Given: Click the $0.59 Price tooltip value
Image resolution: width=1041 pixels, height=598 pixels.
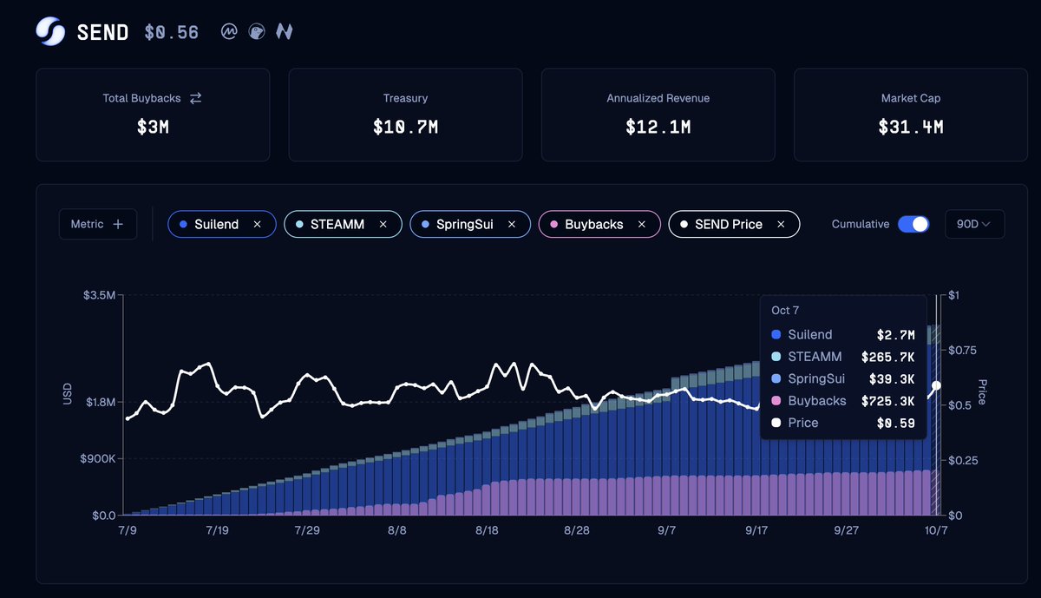Looking at the screenshot, I should (896, 423).
